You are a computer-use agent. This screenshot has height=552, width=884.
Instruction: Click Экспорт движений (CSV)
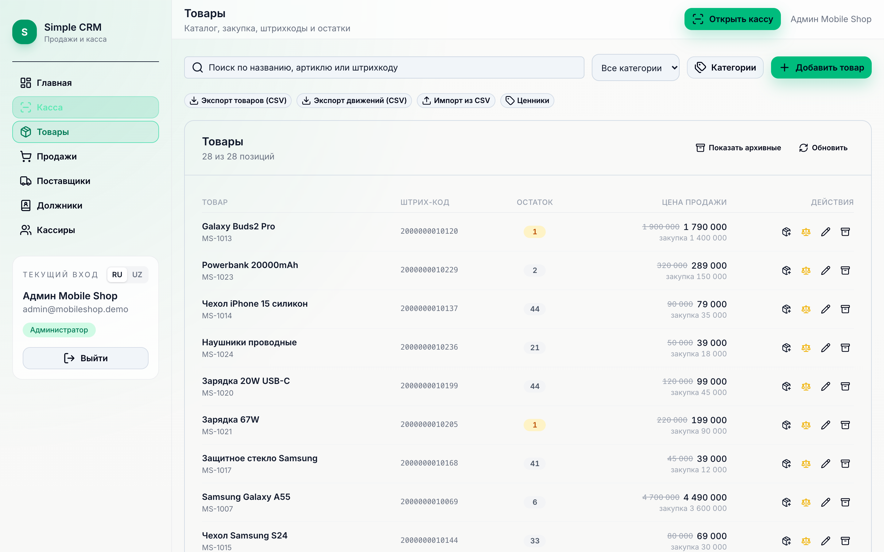[x=354, y=101]
